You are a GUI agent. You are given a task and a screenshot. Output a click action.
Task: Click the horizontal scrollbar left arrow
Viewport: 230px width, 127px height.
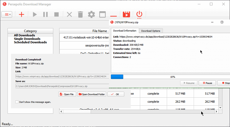point(61,111)
